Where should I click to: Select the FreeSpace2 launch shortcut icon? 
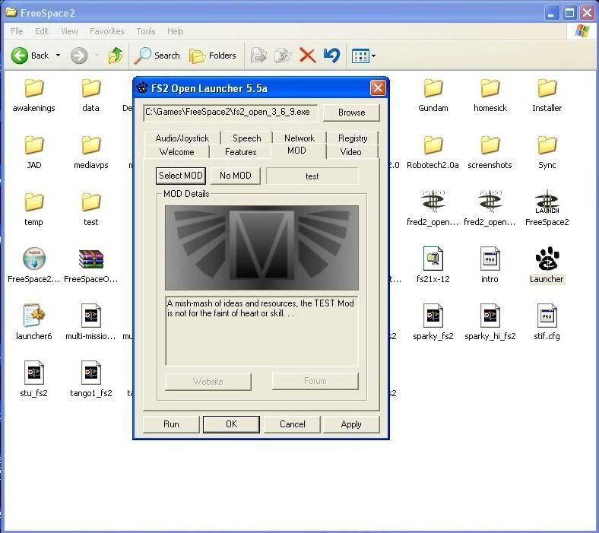pos(547,202)
